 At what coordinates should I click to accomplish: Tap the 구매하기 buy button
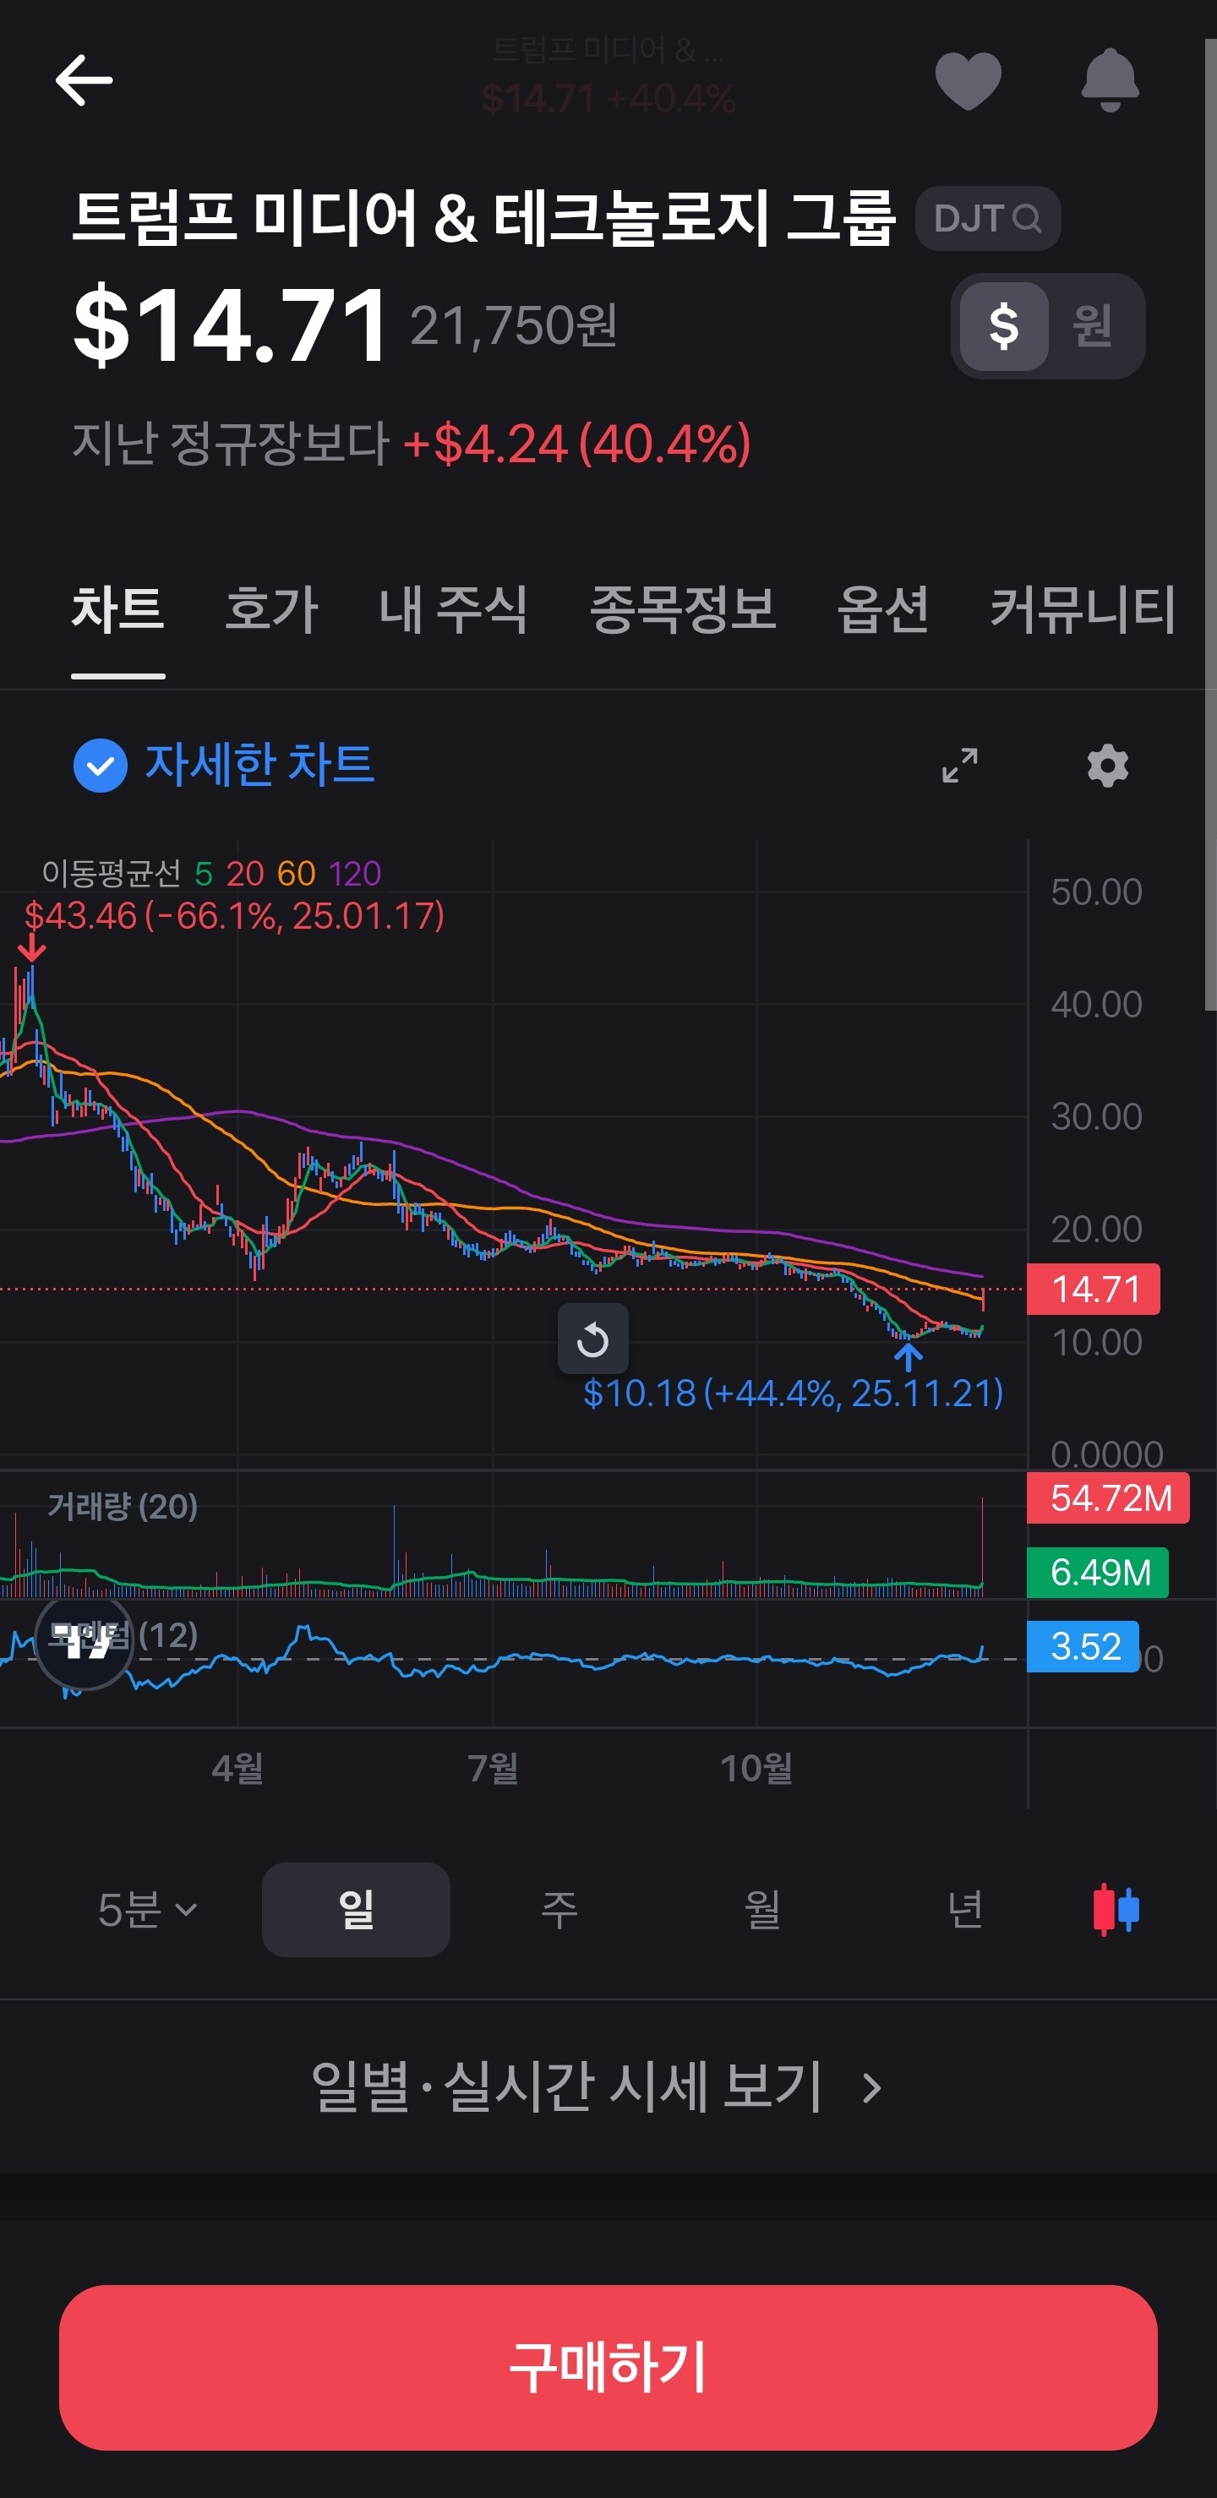click(x=608, y=2367)
